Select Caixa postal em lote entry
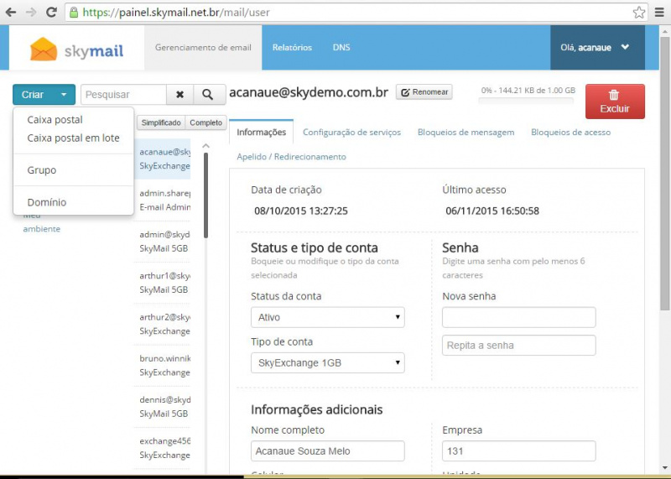Viewport: 671px width, 479px height. coord(74,138)
